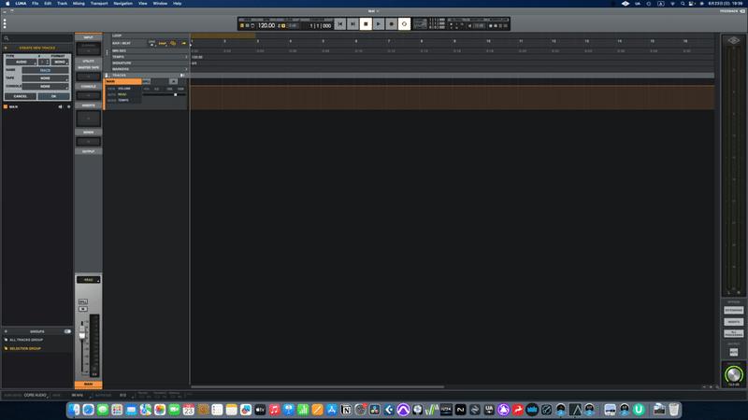Viewport: 748px width, 420px height.
Task: Click the track NAME input field
Action: [45, 70]
